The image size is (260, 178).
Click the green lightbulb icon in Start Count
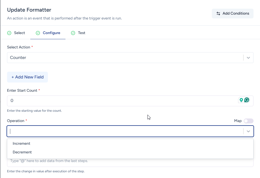pyautogui.click(x=241, y=100)
